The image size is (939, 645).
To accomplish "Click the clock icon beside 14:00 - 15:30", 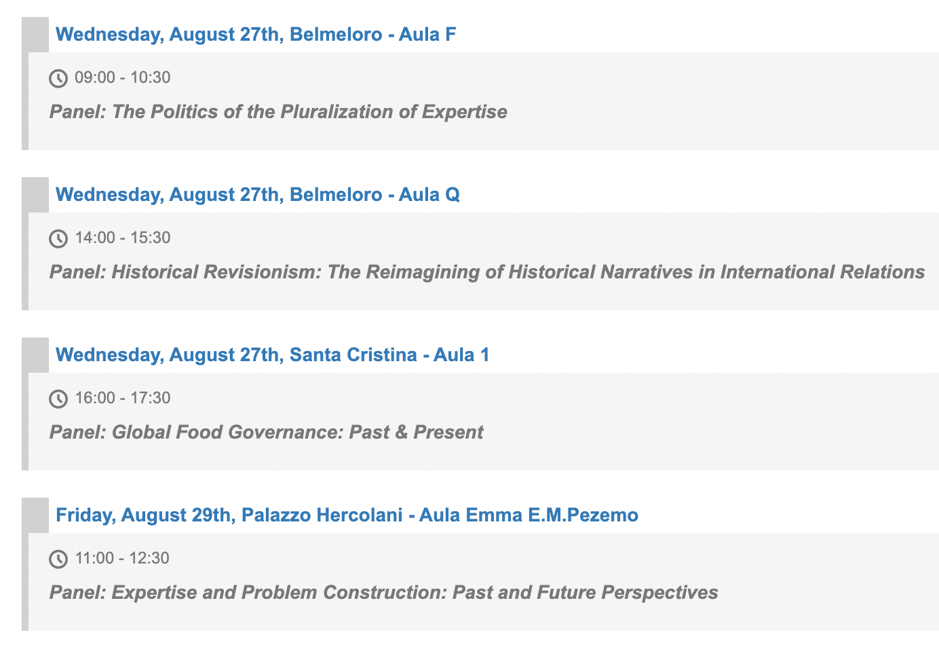I will pyautogui.click(x=58, y=239).
